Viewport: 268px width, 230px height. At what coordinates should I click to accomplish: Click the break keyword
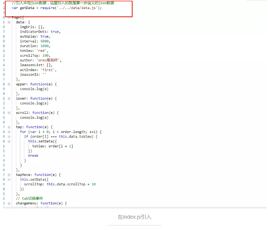tap(33, 156)
